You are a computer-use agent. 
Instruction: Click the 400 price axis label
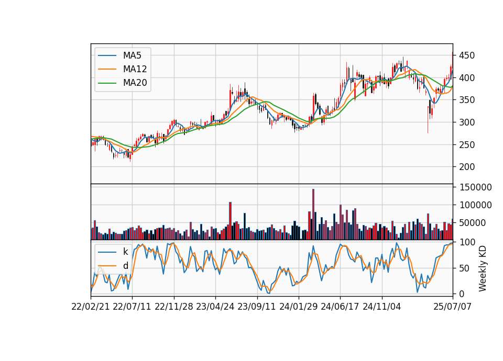click(467, 78)
